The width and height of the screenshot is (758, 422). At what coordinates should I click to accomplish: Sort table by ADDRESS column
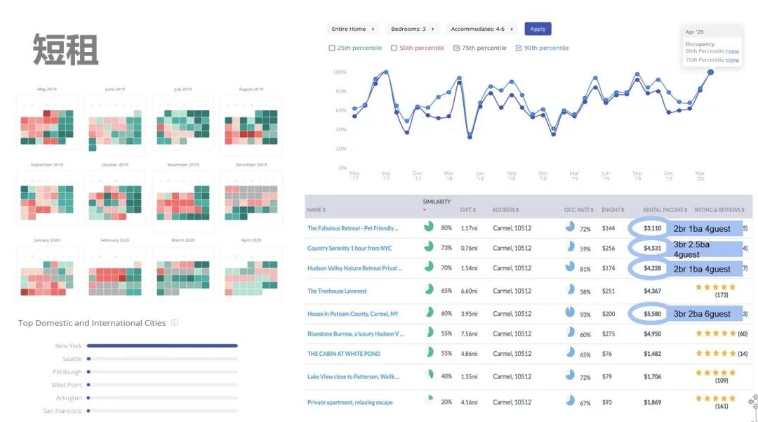click(x=505, y=210)
